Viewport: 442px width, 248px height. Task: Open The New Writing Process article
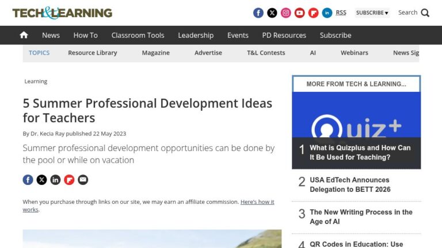pyautogui.click(x=361, y=217)
